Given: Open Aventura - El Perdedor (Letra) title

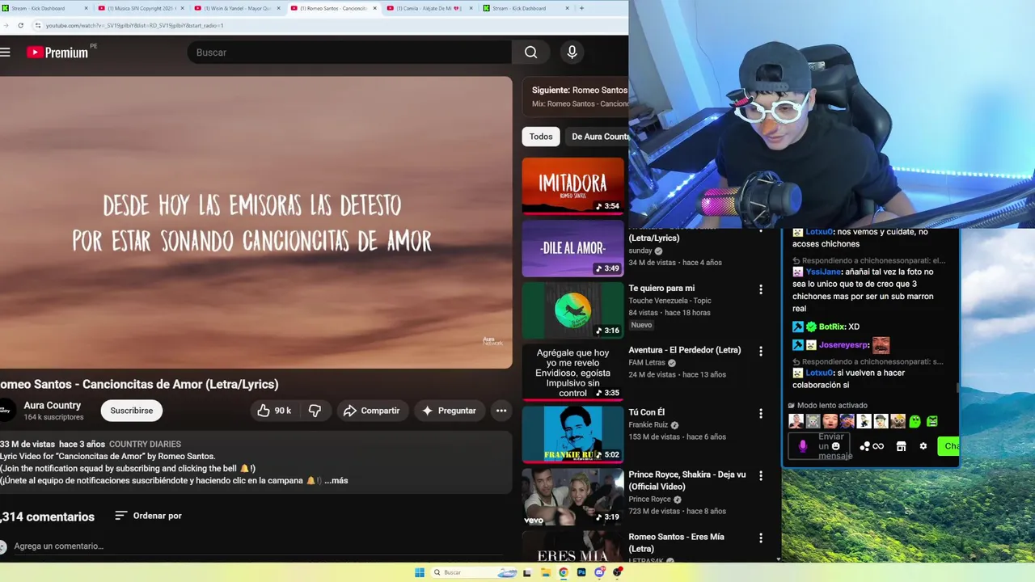Looking at the screenshot, I should pos(685,350).
